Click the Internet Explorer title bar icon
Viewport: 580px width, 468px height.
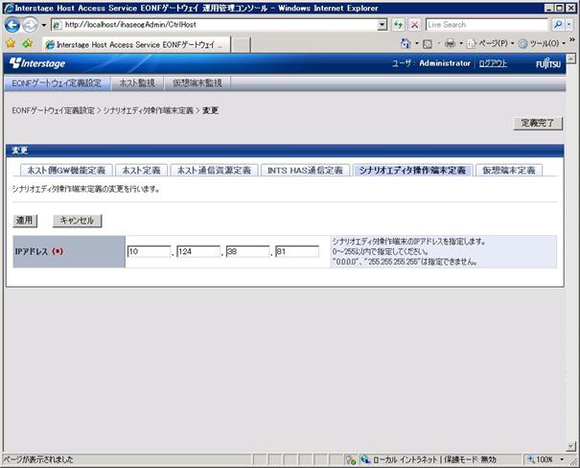coord(9,8)
